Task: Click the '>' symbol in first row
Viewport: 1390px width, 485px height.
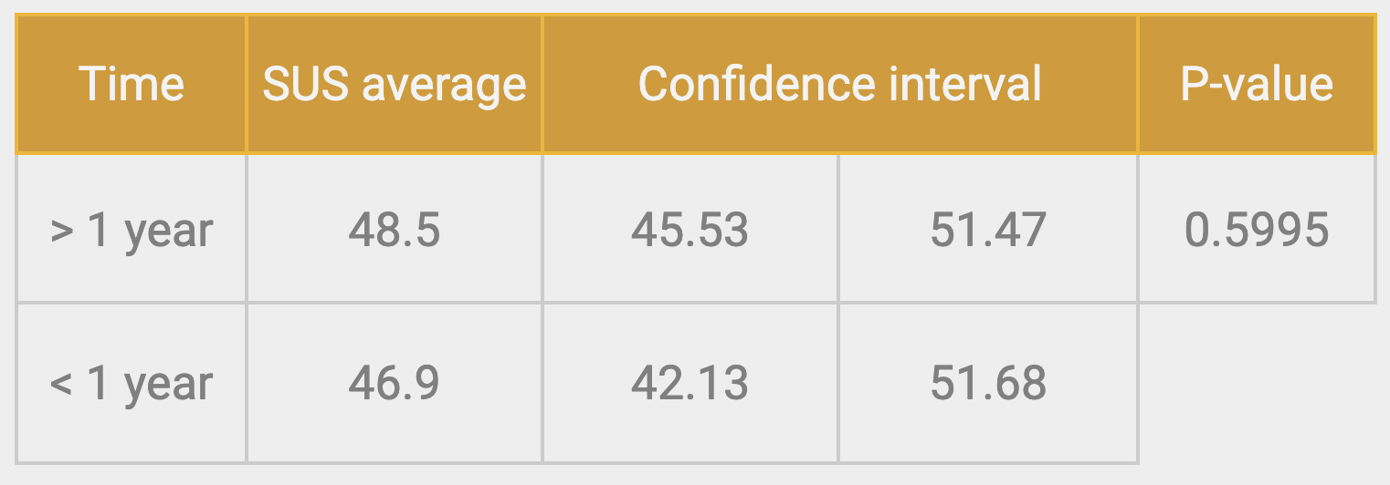Action: [62, 232]
